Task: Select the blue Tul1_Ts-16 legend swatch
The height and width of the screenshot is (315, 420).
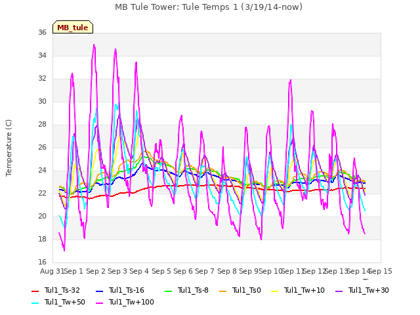Action: click(99, 291)
